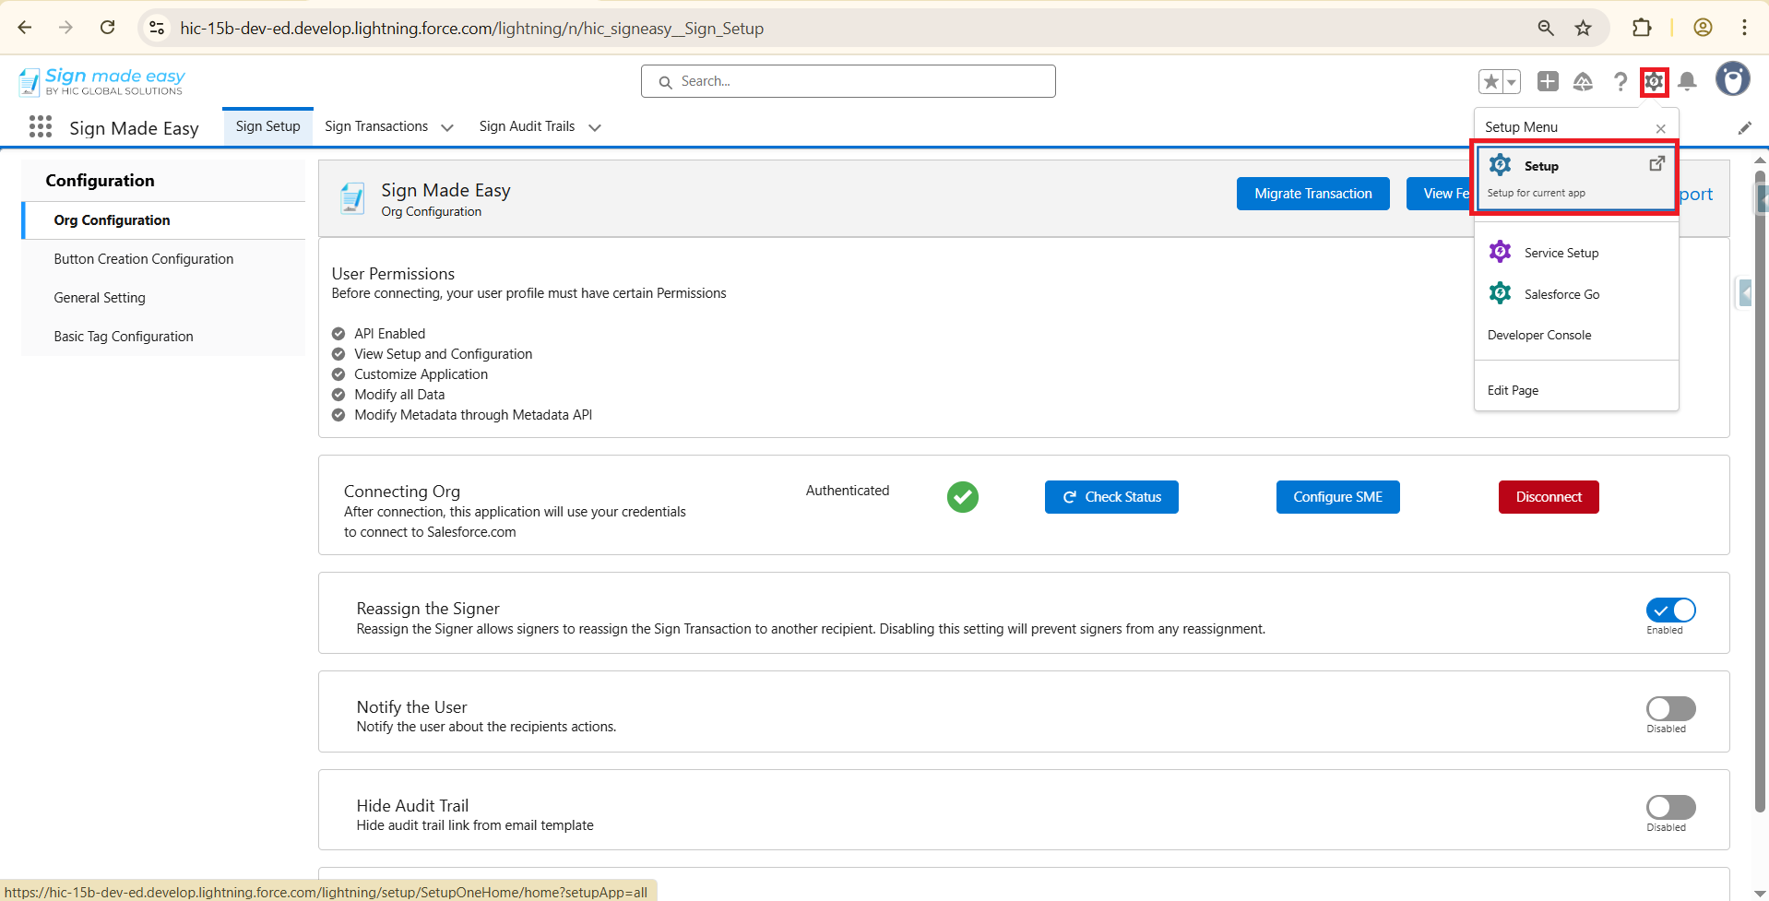
Task: Click the Check Status button
Action: point(1110,497)
